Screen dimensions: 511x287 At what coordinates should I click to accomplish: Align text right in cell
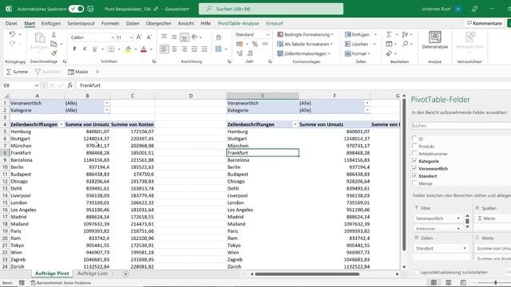pyautogui.click(x=184, y=49)
